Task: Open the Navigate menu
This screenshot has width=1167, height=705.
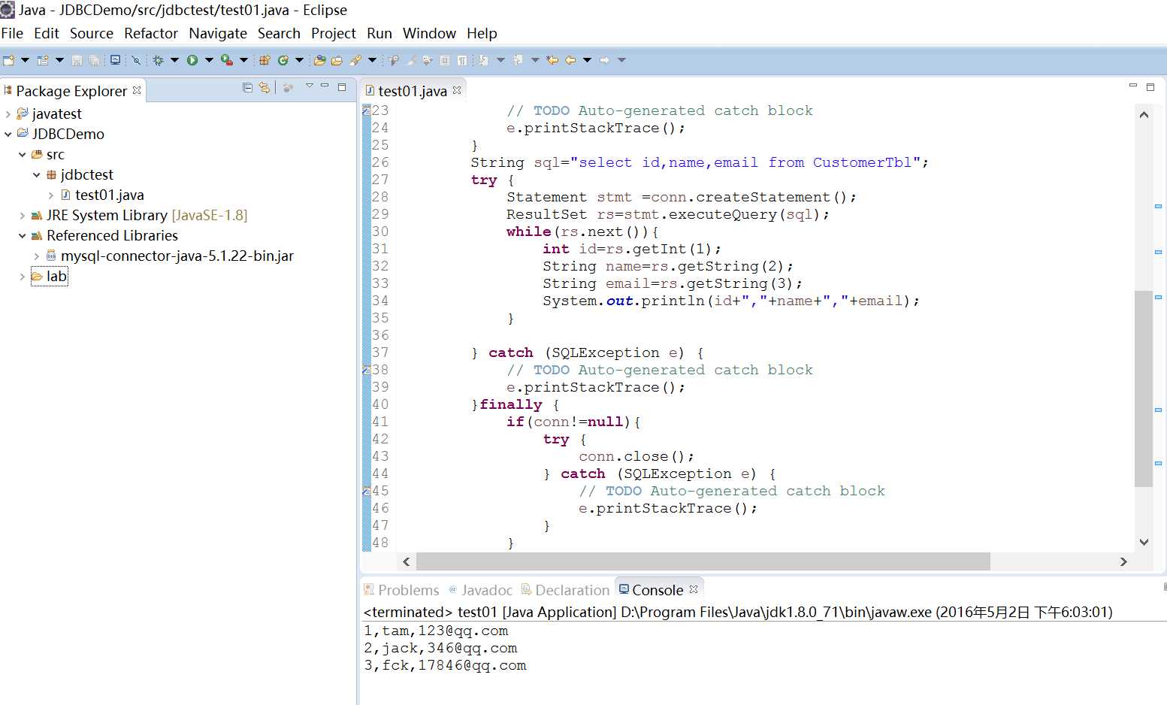Action: 218,33
